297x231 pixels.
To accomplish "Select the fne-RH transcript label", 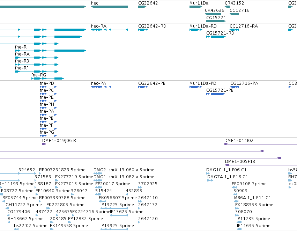I will (22, 47).
